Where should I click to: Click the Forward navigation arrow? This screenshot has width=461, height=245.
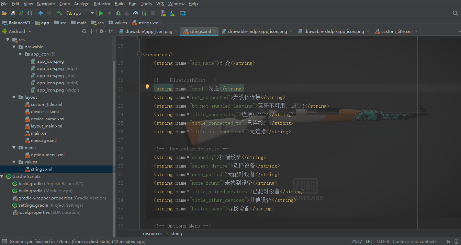(49, 13)
